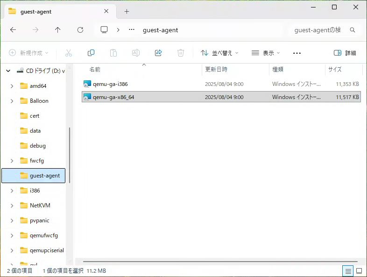Click the Paste clipboard icon

coord(113,53)
